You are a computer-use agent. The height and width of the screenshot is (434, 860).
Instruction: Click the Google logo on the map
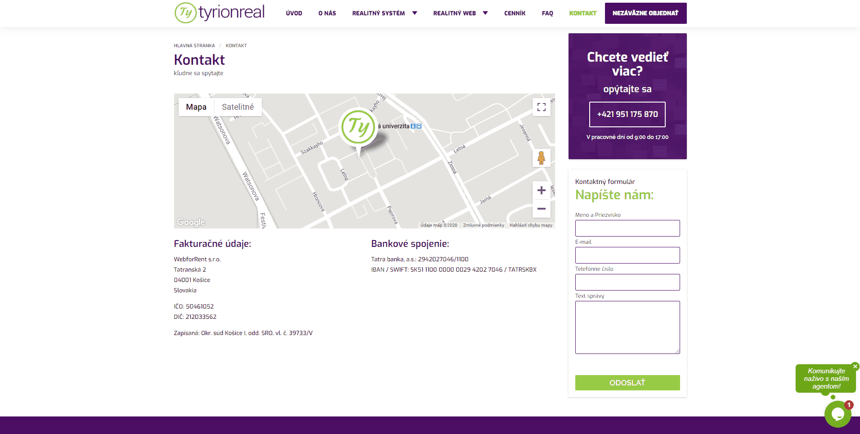[x=191, y=222]
